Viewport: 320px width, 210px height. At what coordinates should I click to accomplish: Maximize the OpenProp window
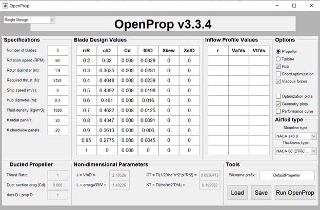pos(294,6)
